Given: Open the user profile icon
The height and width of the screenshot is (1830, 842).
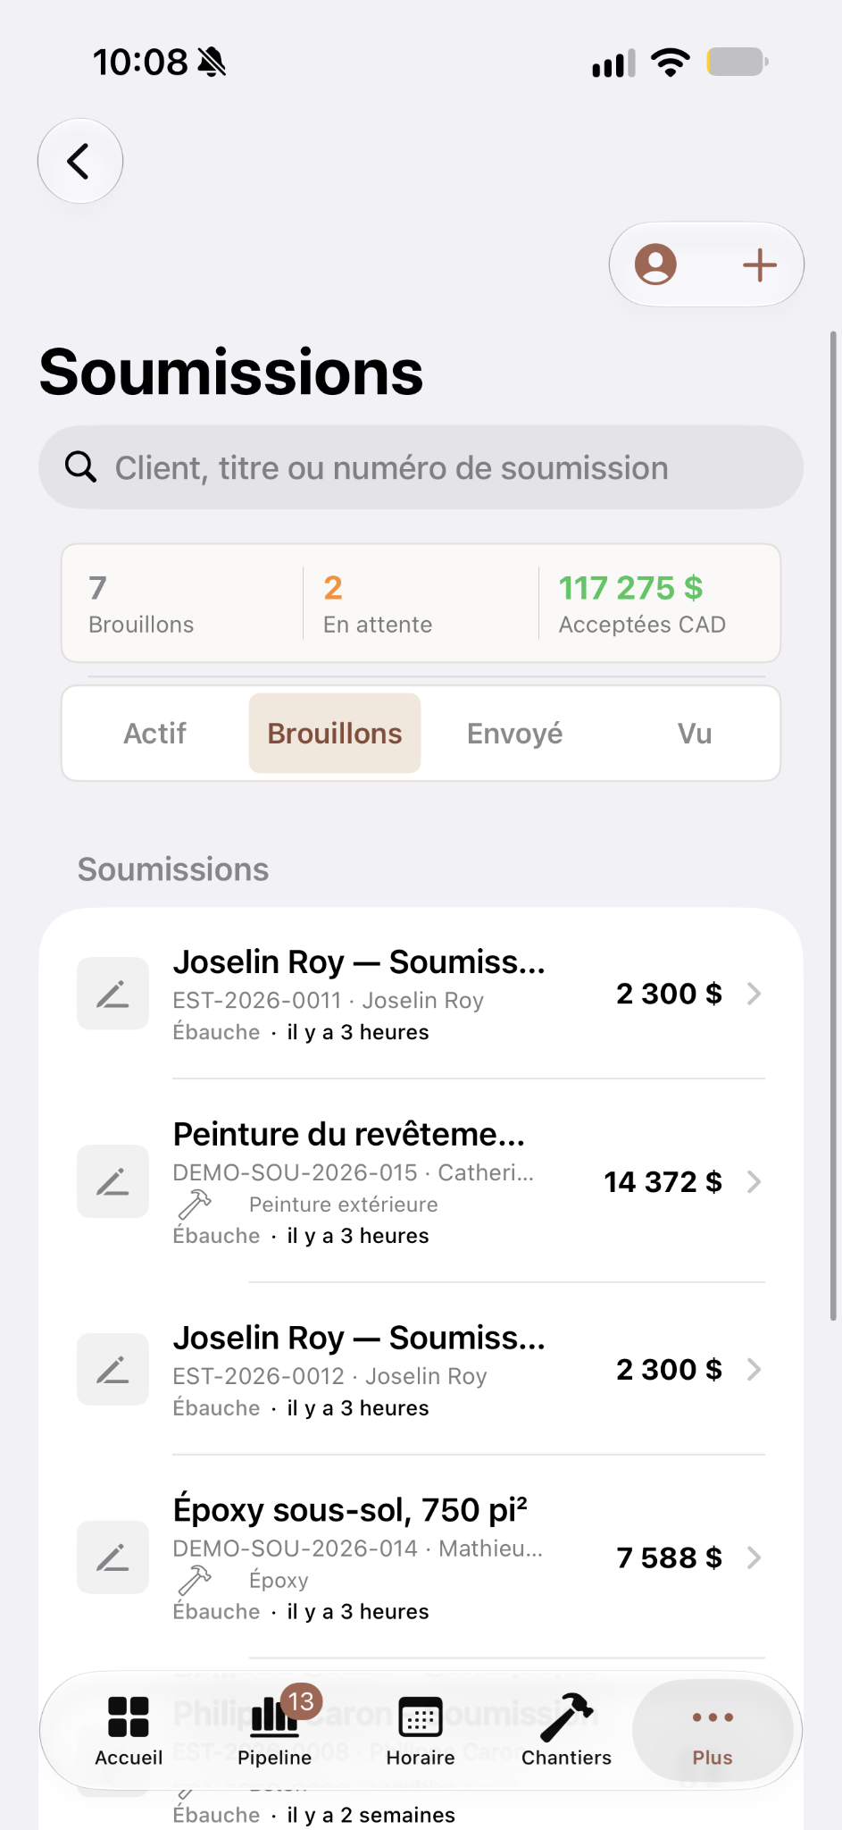Looking at the screenshot, I should (655, 264).
